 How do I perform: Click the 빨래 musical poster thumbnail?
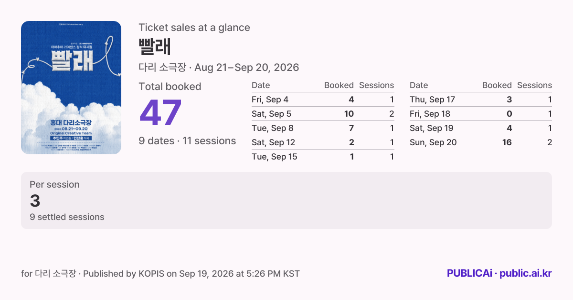pos(71,88)
